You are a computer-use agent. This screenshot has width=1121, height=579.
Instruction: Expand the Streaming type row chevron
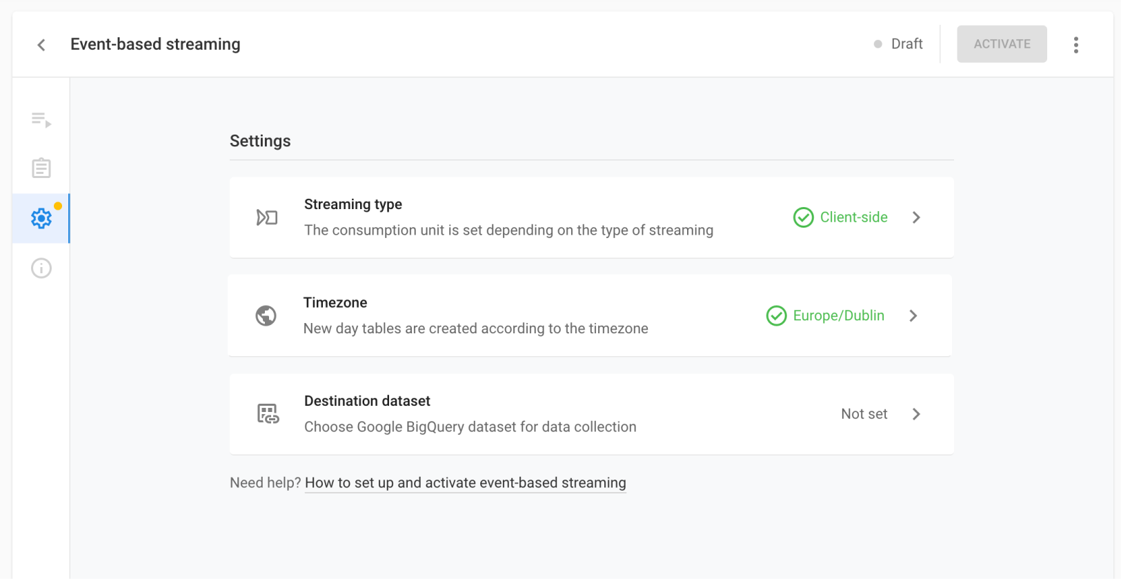point(916,217)
